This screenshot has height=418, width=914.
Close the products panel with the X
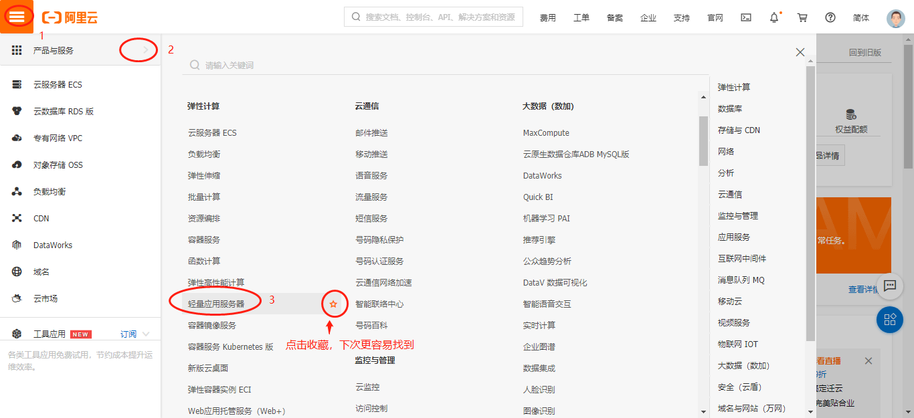pos(800,52)
